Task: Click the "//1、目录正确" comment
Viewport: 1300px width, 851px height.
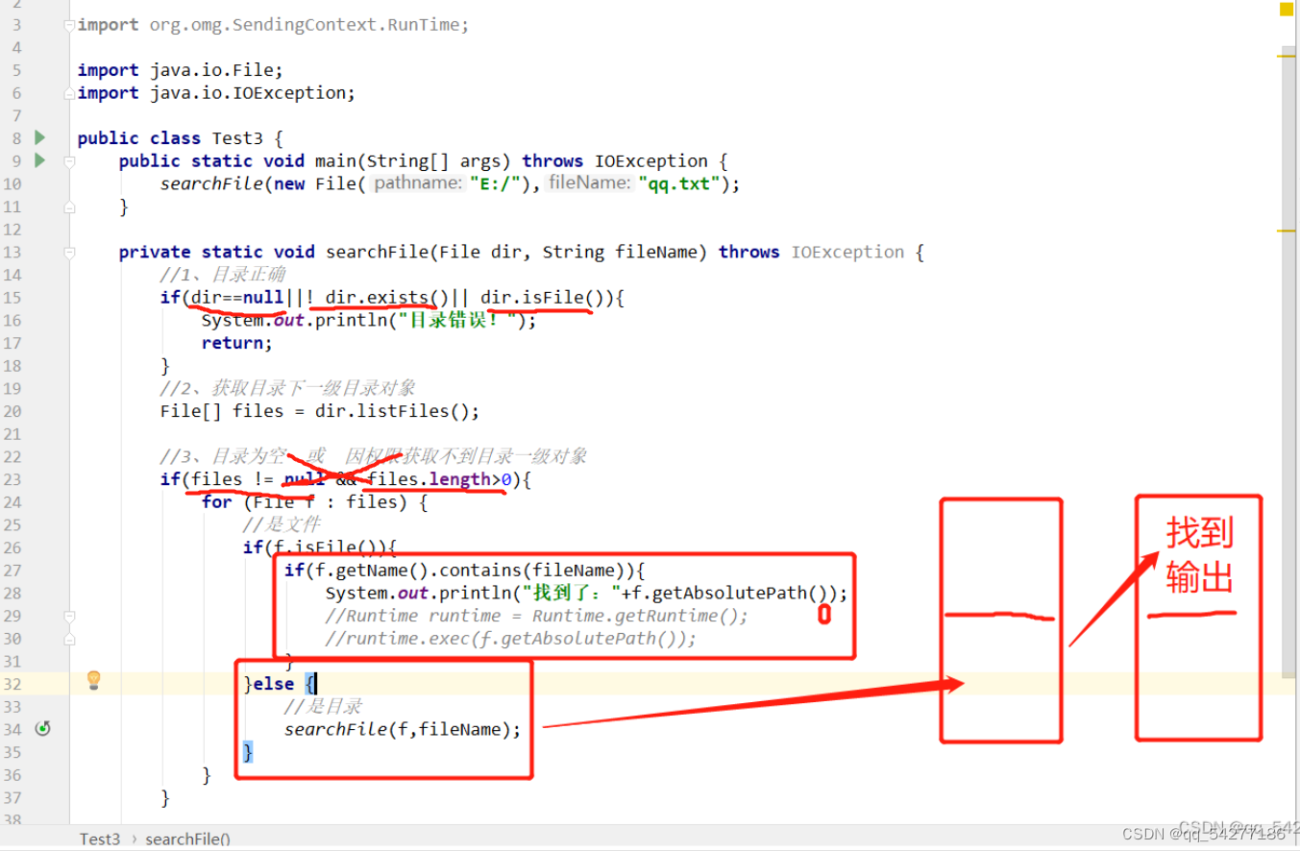Action: coord(223,275)
